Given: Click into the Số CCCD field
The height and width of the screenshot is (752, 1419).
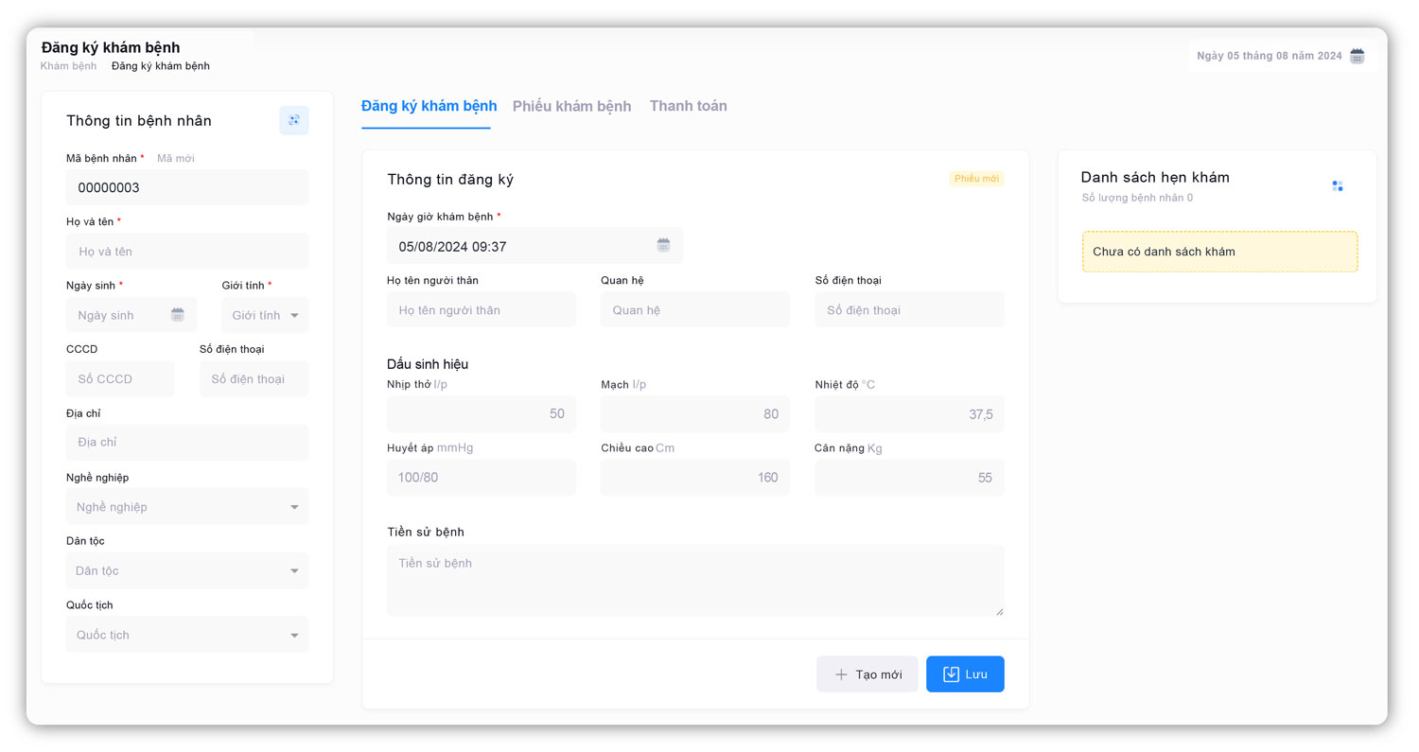Looking at the screenshot, I should coord(120,379).
